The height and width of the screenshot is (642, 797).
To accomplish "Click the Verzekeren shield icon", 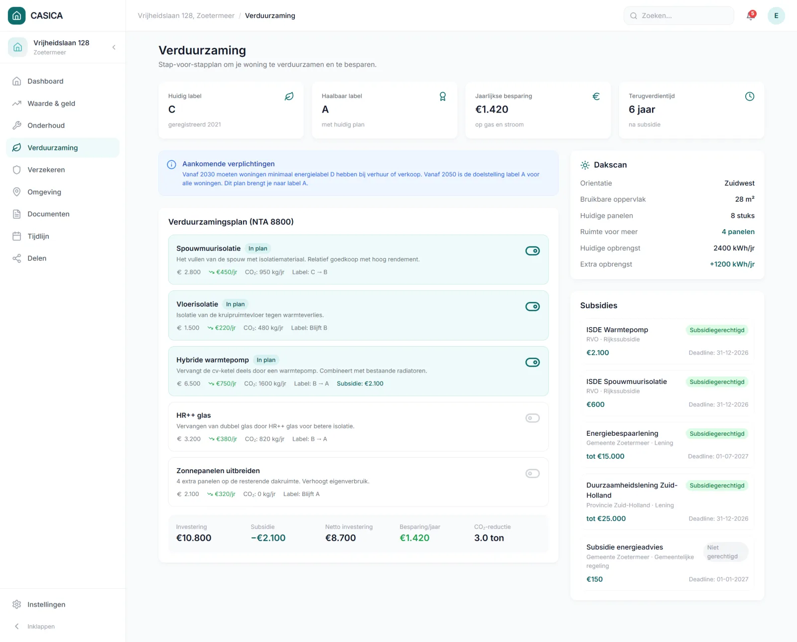I will [x=17, y=170].
